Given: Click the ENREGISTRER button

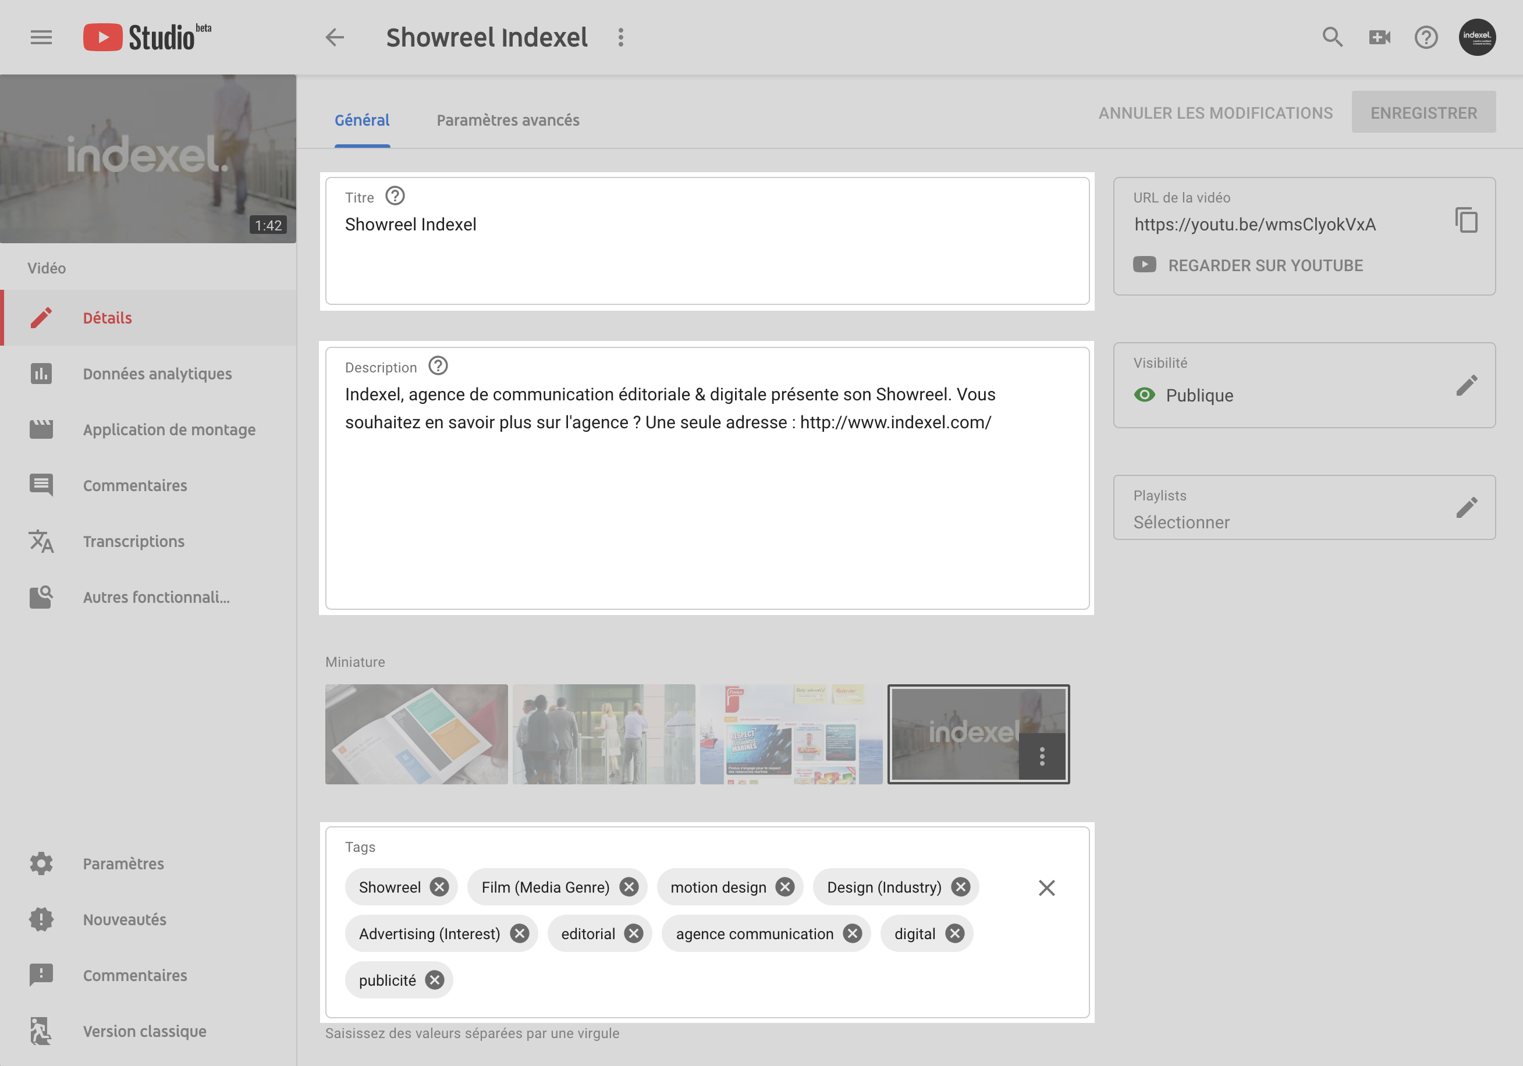Looking at the screenshot, I should (1423, 112).
